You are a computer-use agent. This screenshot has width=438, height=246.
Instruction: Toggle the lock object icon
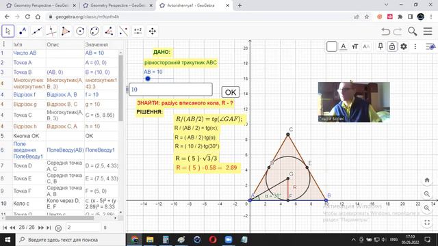click(392, 46)
